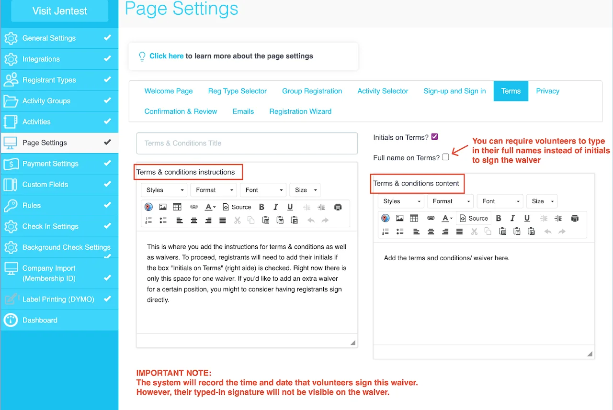Switch to Privacy tab
Viewport: 613px width, 410px height.
(x=548, y=91)
